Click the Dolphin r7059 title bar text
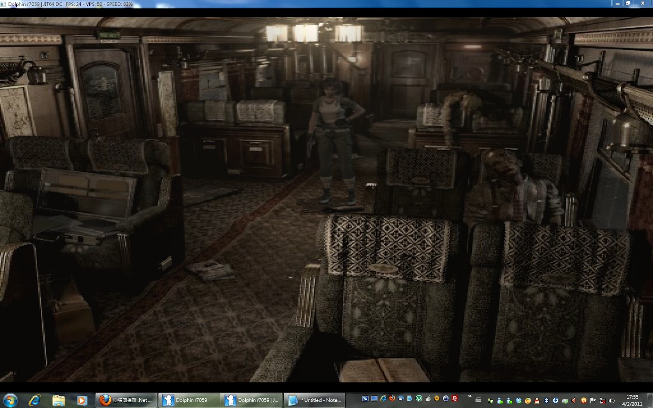653x408 pixels. tap(70, 4)
